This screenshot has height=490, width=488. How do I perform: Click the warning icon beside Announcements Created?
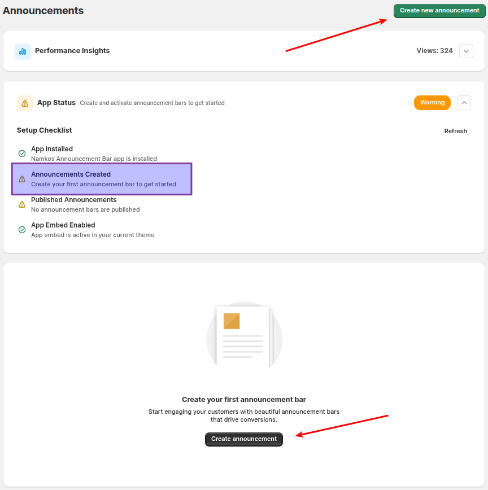(22, 179)
